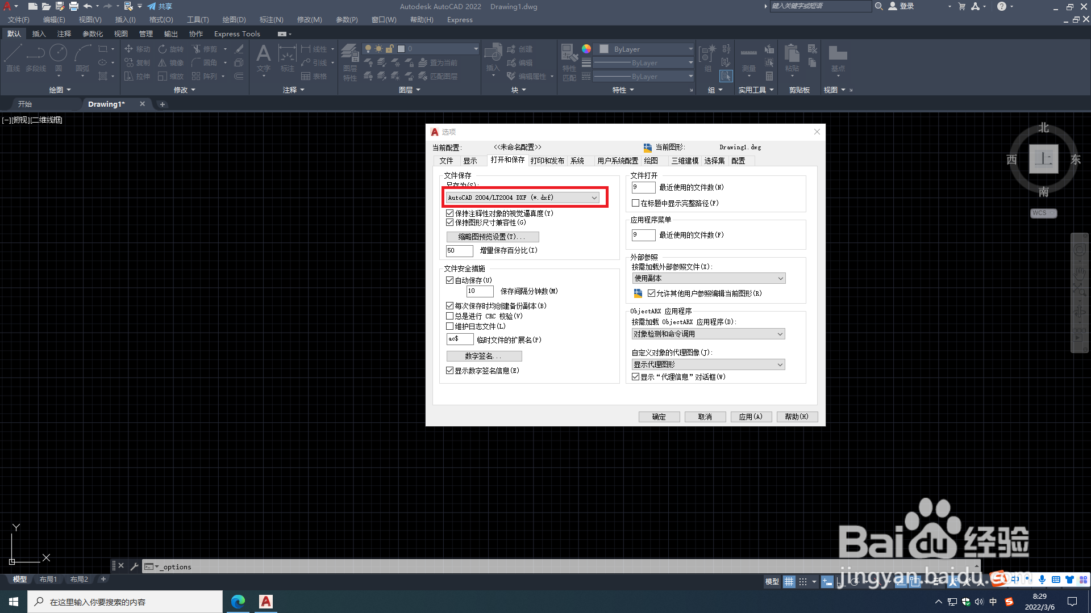Select the Circle (圆) tool
This screenshot has height=613, width=1091.
pyautogui.click(x=59, y=58)
